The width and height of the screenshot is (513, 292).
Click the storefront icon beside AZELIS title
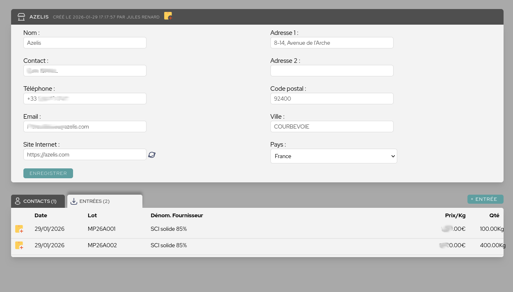pos(21,17)
